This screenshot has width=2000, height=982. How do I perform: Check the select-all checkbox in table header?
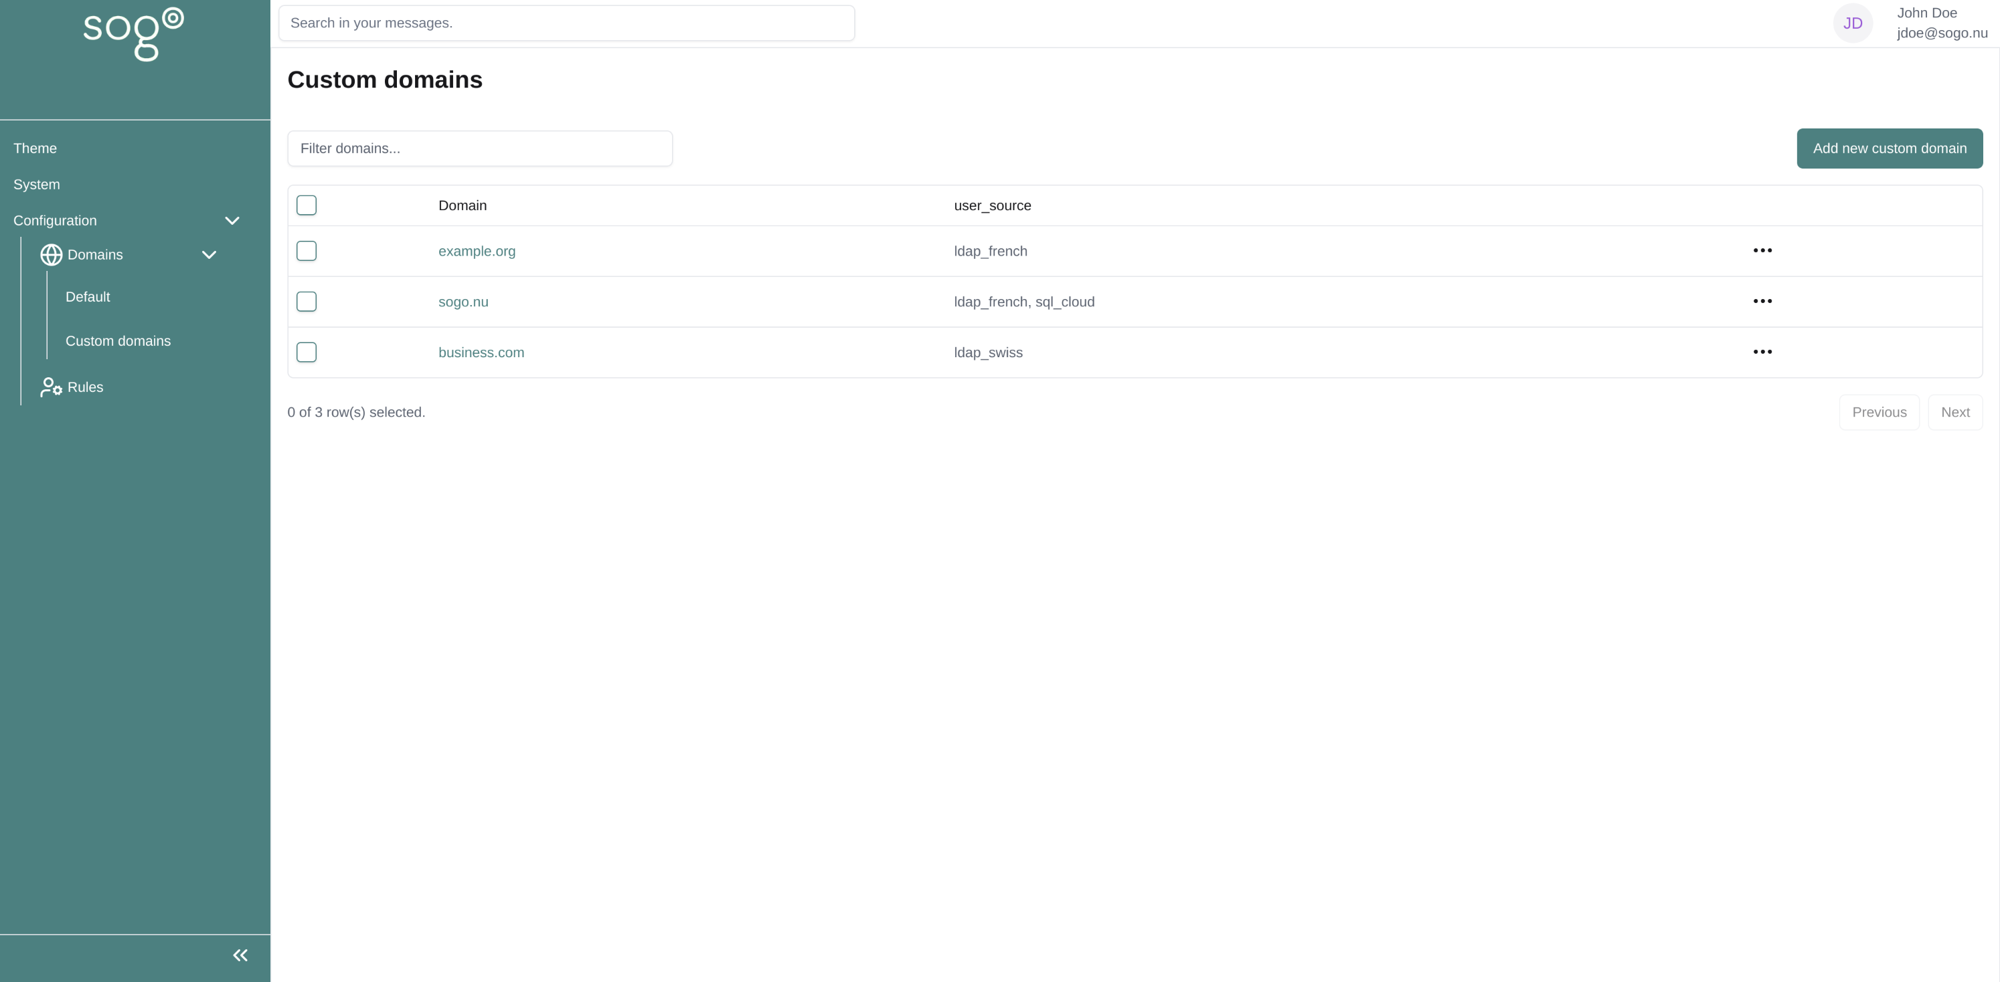(x=306, y=205)
